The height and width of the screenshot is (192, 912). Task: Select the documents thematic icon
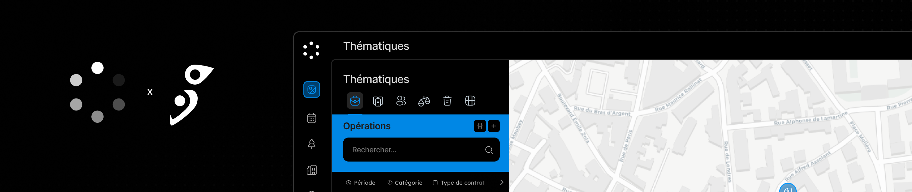(x=378, y=101)
